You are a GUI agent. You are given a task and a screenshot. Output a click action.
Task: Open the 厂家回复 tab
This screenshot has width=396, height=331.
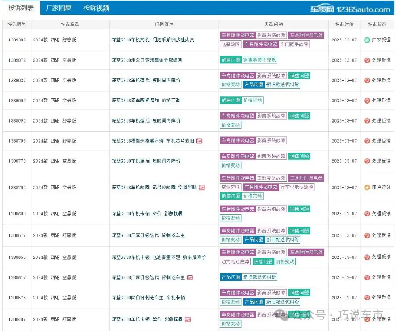tap(59, 8)
